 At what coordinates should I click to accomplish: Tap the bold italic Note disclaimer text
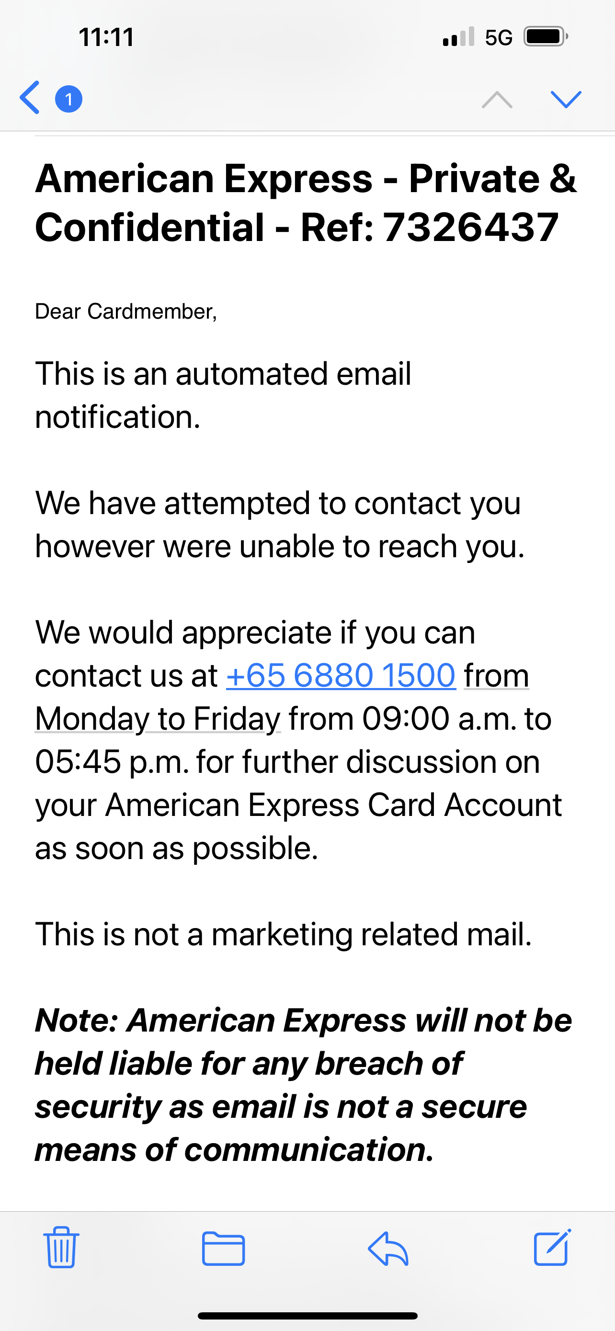(304, 1085)
